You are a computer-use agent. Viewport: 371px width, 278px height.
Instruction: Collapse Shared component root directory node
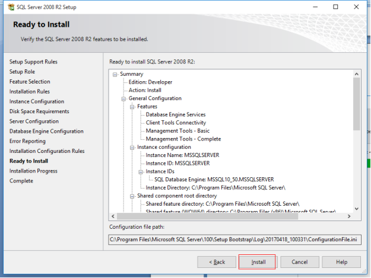pyautogui.click(x=133, y=196)
